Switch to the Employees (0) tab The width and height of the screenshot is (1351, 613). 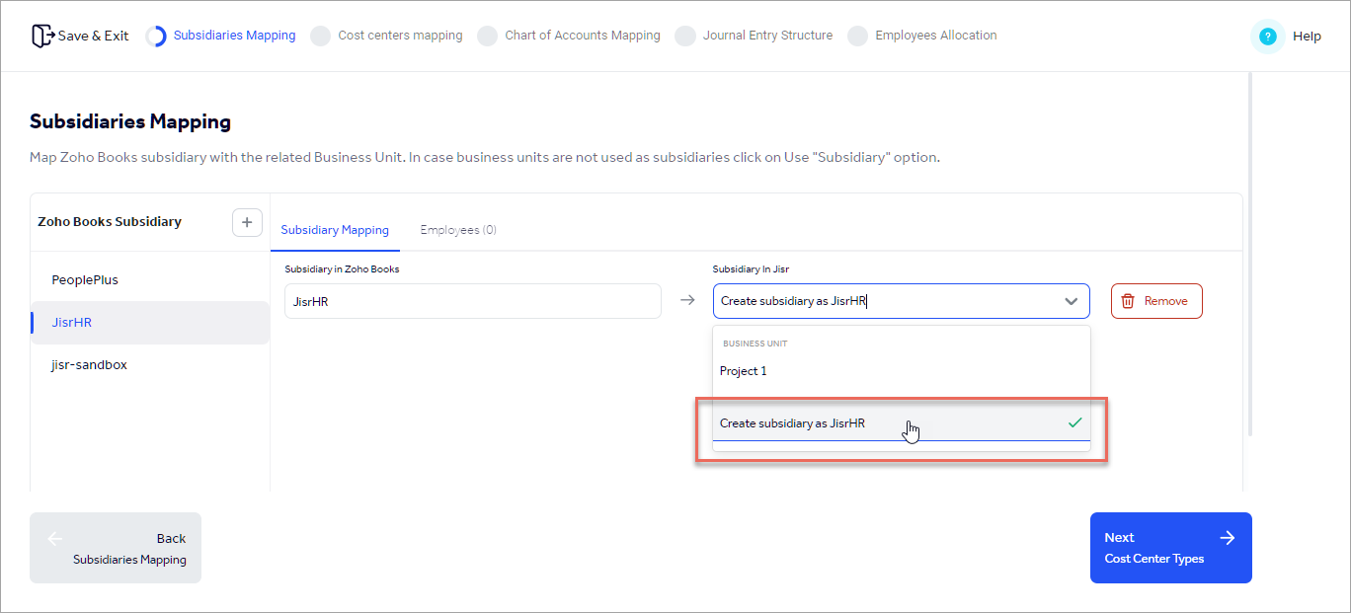coord(458,229)
